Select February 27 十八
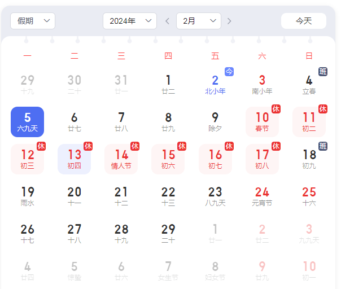The height and width of the screenshot is (289, 341). (x=74, y=234)
